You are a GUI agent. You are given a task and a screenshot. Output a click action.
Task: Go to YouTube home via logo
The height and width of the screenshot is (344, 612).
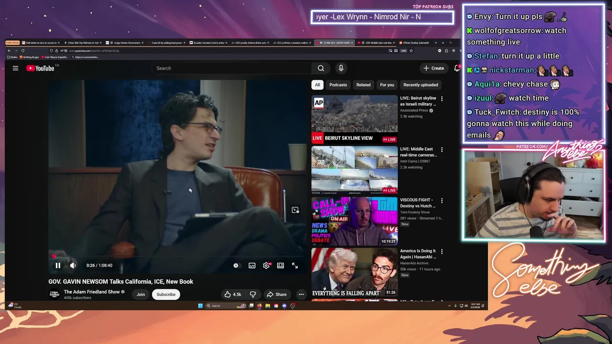tap(40, 68)
